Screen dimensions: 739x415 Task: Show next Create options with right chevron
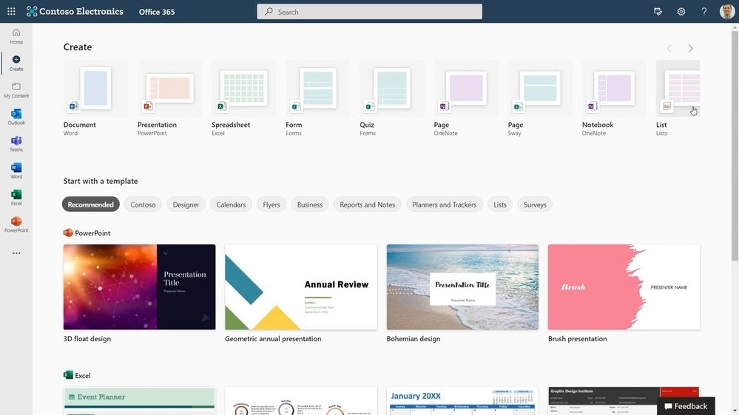tap(690, 49)
